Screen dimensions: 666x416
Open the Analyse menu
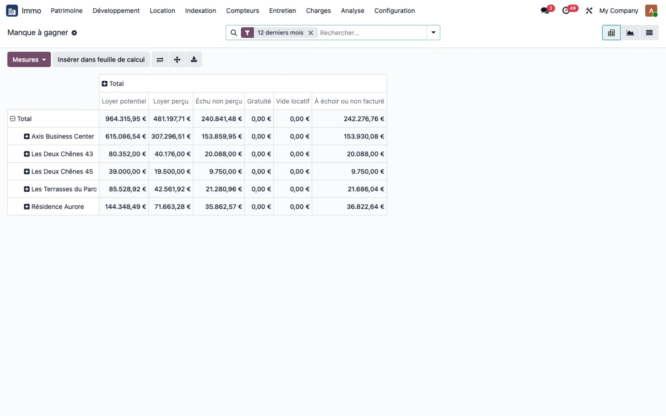pyautogui.click(x=353, y=11)
